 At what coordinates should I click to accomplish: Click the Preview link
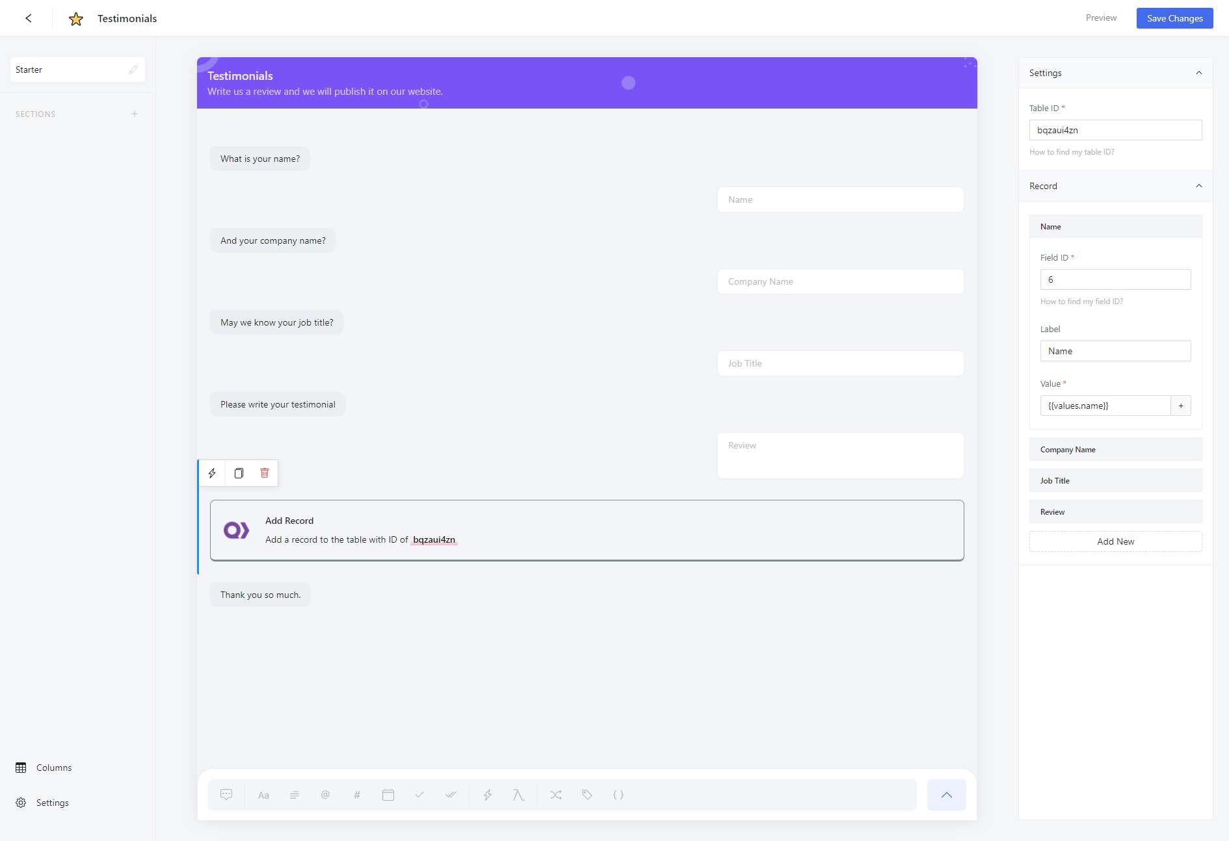(1101, 18)
